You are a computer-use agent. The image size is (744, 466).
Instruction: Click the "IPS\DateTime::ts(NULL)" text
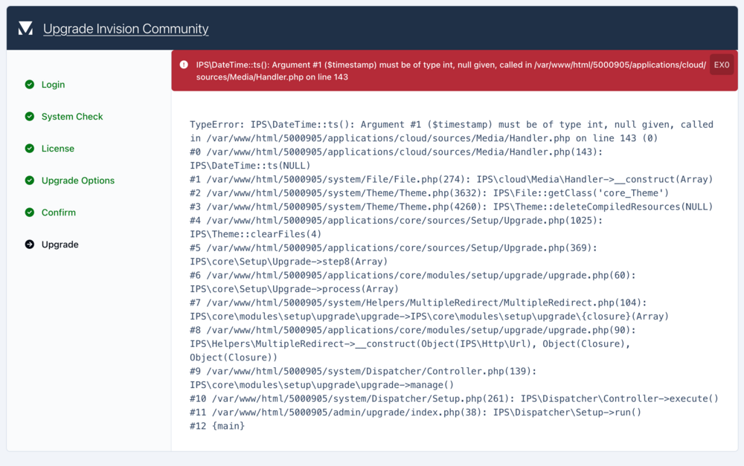pyautogui.click(x=250, y=166)
